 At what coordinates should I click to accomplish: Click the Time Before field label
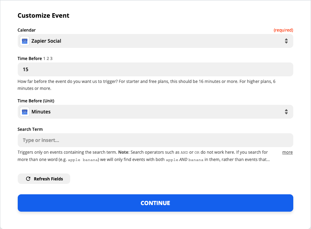(x=30, y=58)
